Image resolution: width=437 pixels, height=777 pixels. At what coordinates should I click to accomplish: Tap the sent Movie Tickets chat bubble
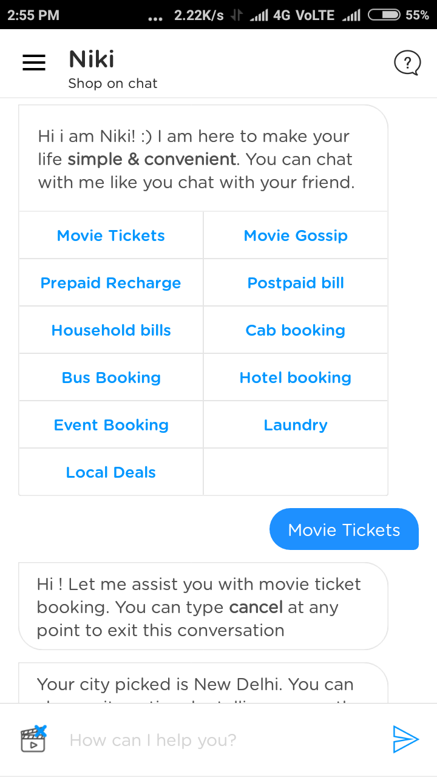(344, 530)
